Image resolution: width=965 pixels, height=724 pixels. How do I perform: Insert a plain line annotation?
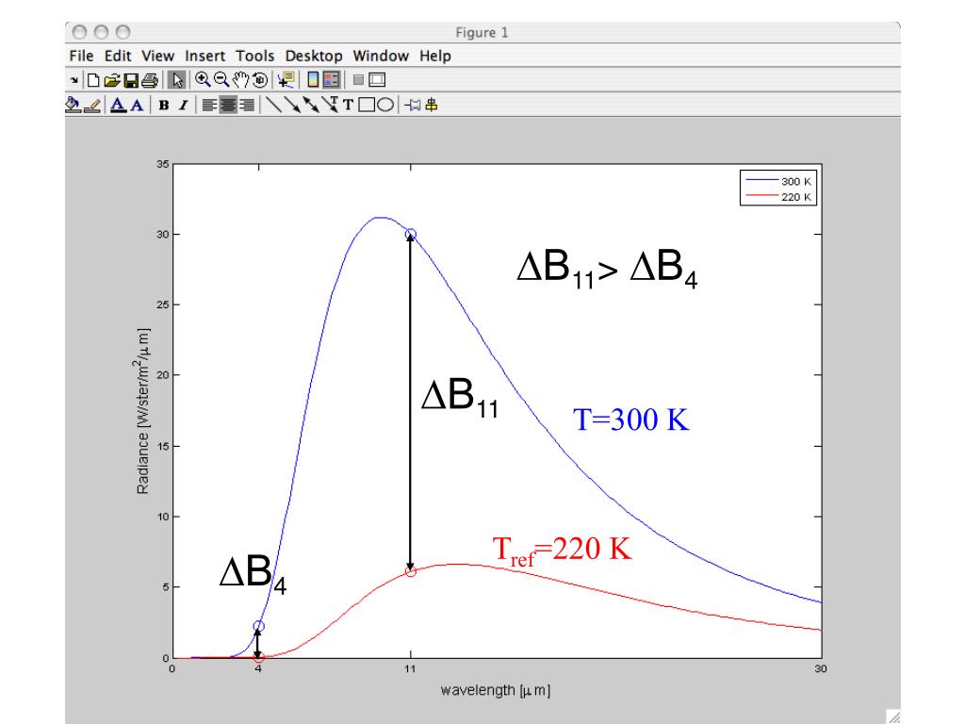click(x=273, y=105)
